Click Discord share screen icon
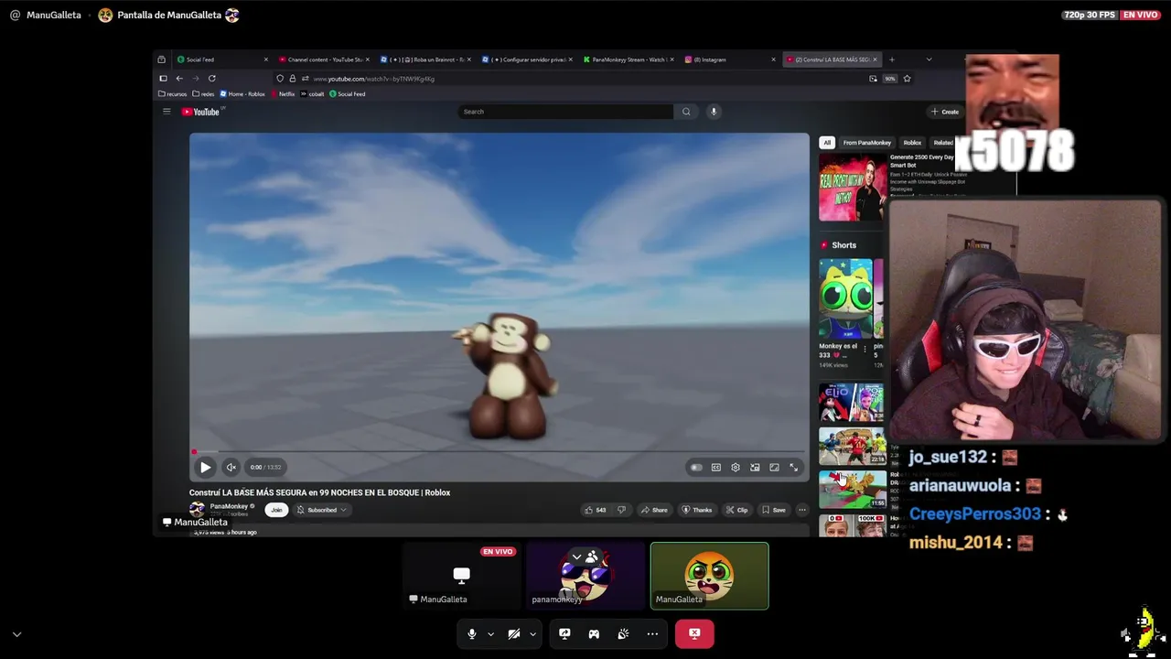Screen dimensions: 1171x659 [564, 633]
